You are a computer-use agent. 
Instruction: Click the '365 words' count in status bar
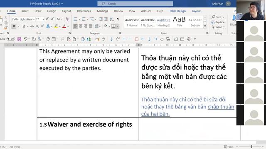click(x=15, y=147)
